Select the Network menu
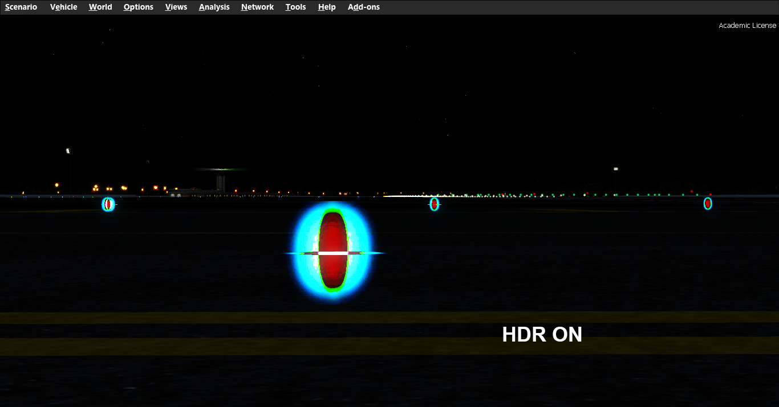779x407 pixels. pyautogui.click(x=257, y=7)
